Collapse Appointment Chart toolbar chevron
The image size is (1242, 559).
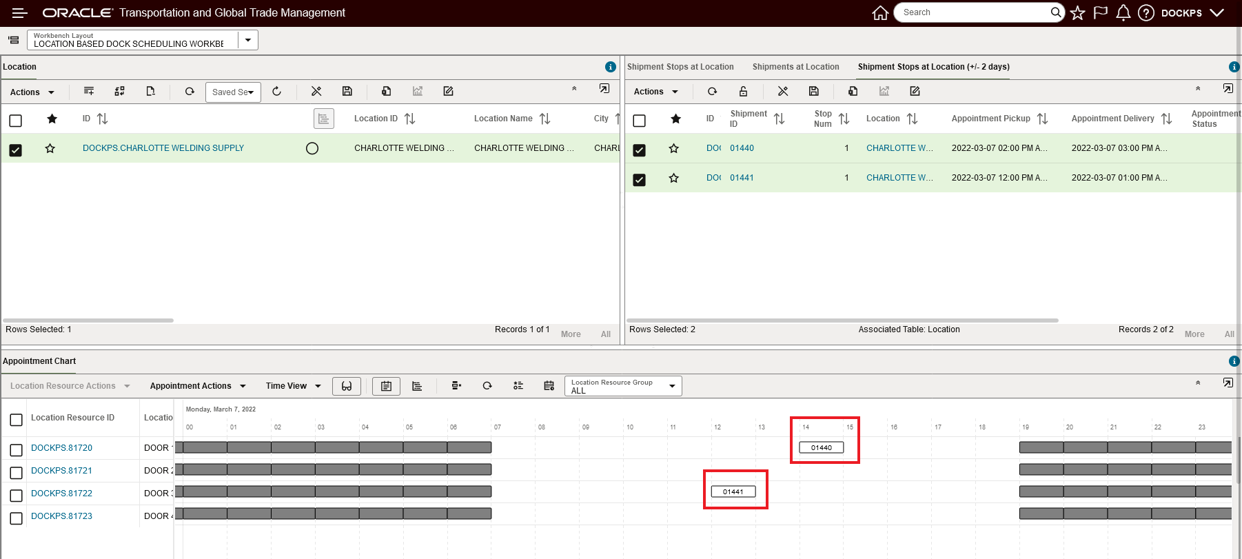(x=1198, y=383)
